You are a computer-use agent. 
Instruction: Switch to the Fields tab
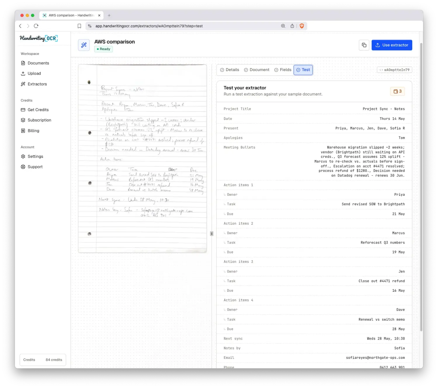tap(283, 70)
